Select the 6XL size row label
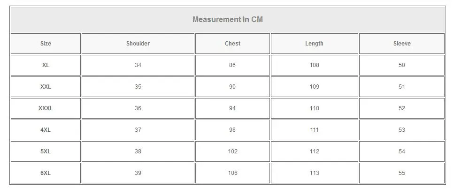 pos(46,173)
